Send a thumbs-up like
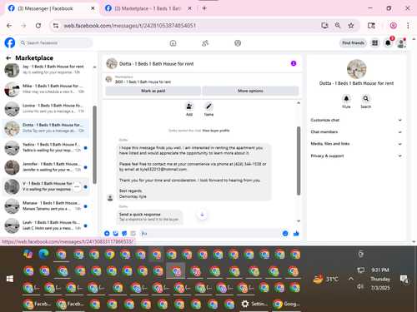The height and width of the screenshot is (312, 417). pyautogui.click(x=296, y=234)
